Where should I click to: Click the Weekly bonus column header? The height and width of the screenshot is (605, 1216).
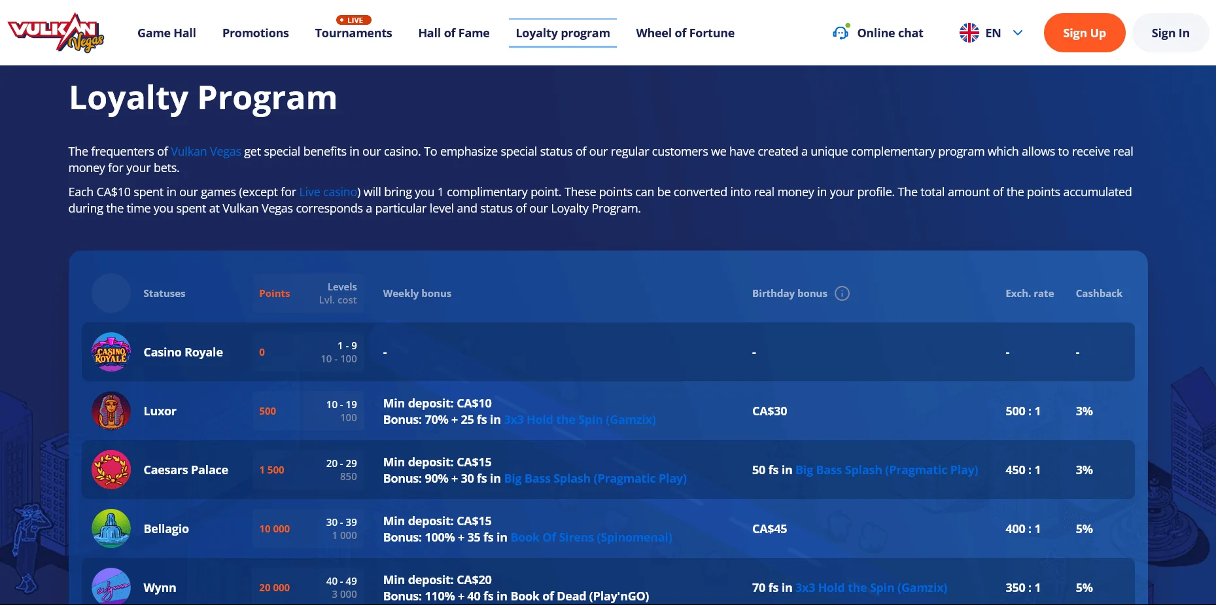click(x=417, y=294)
